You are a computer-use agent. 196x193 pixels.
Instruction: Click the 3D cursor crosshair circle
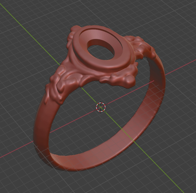pos(101,107)
